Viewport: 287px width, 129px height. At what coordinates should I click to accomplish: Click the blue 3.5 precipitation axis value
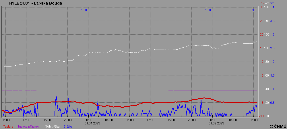click(272, 21)
